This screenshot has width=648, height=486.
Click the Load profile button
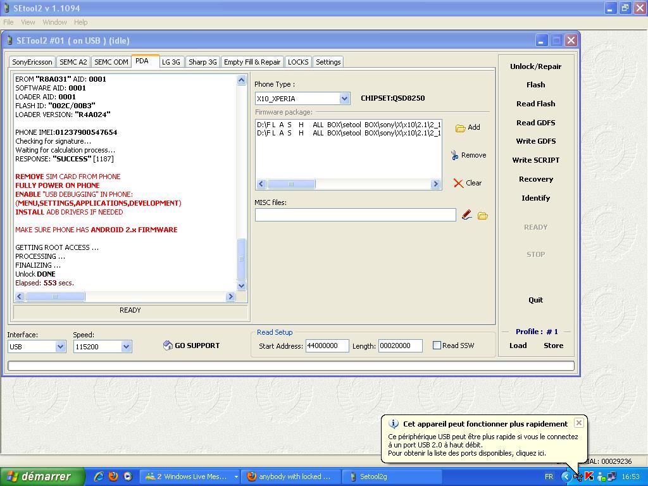click(518, 346)
